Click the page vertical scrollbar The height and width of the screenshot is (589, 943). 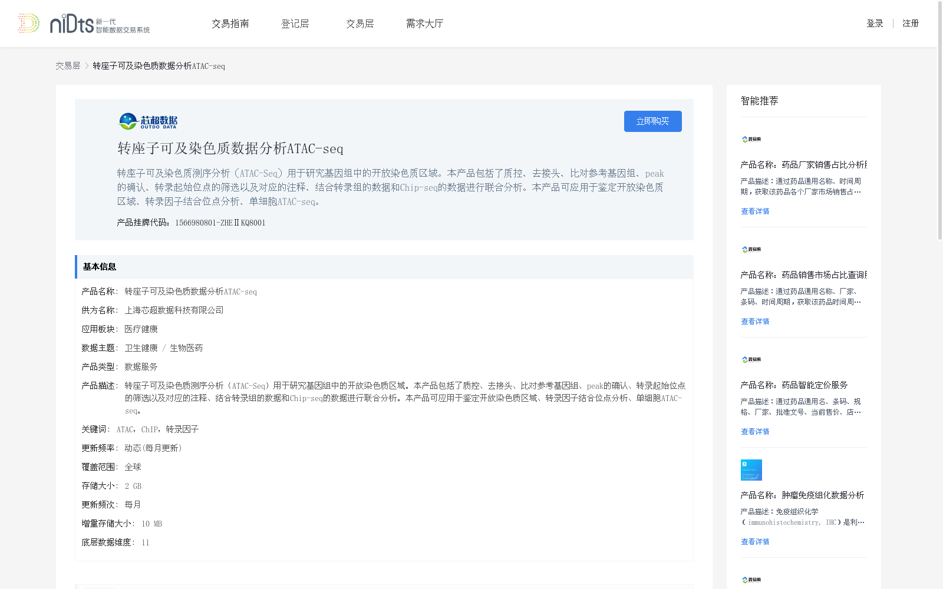[x=939, y=121]
